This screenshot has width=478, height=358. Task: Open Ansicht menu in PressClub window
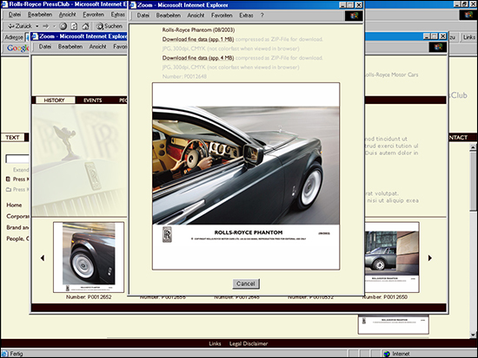pos(67,15)
